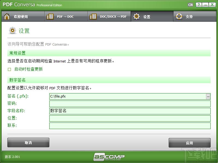Click the 版本 2.001 version text
This screenshot has height=163, width=218.
point(12,157)
